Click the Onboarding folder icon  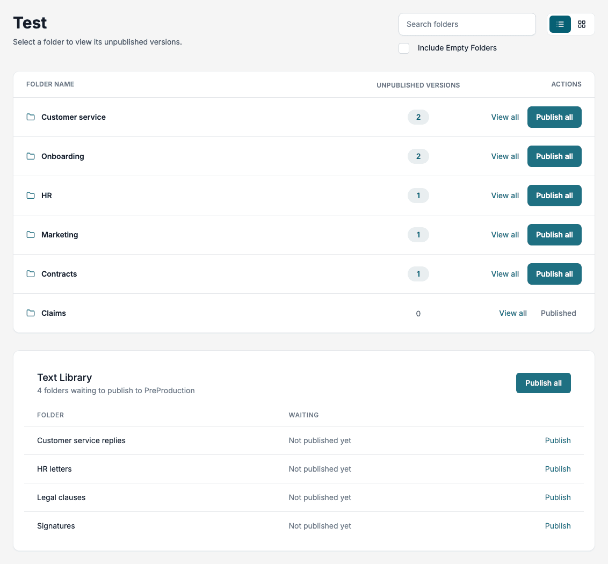(31, 156)
